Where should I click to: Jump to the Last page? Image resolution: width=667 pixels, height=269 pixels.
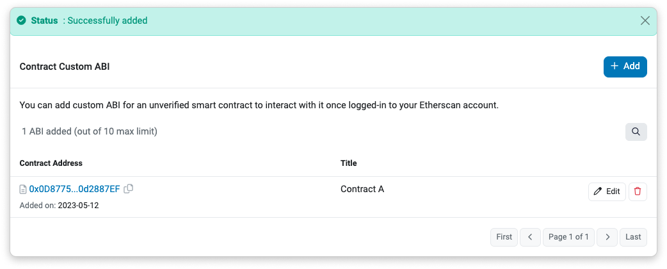[x=633, y=237]
